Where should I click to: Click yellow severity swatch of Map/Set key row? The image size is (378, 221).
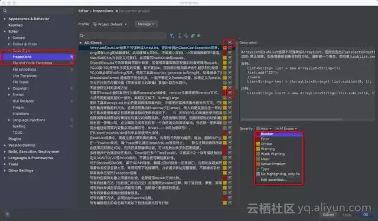tap(224, 58)
